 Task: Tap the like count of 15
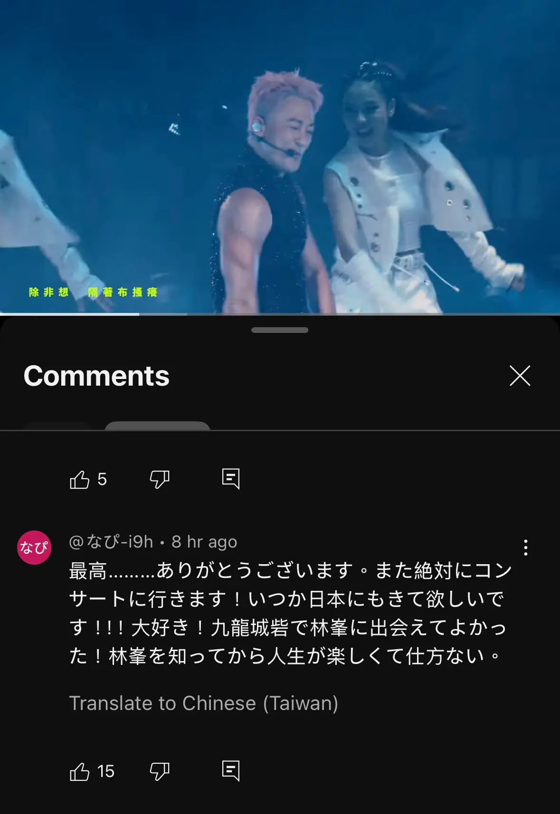point(105,771)
